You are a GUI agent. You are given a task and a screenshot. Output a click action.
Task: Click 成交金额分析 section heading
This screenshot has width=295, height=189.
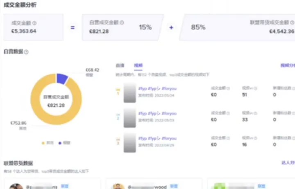point(20,5)
